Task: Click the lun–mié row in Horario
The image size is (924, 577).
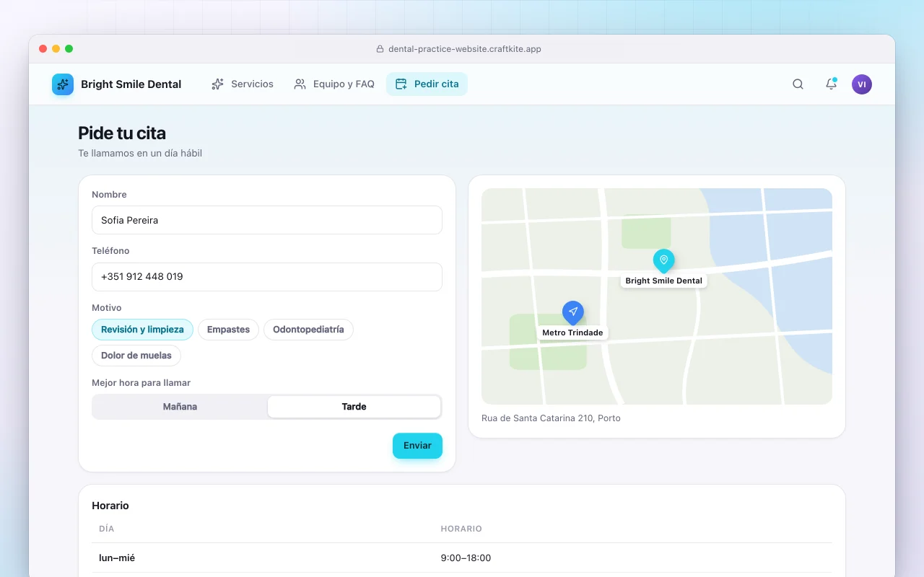Action: point(462,558)
